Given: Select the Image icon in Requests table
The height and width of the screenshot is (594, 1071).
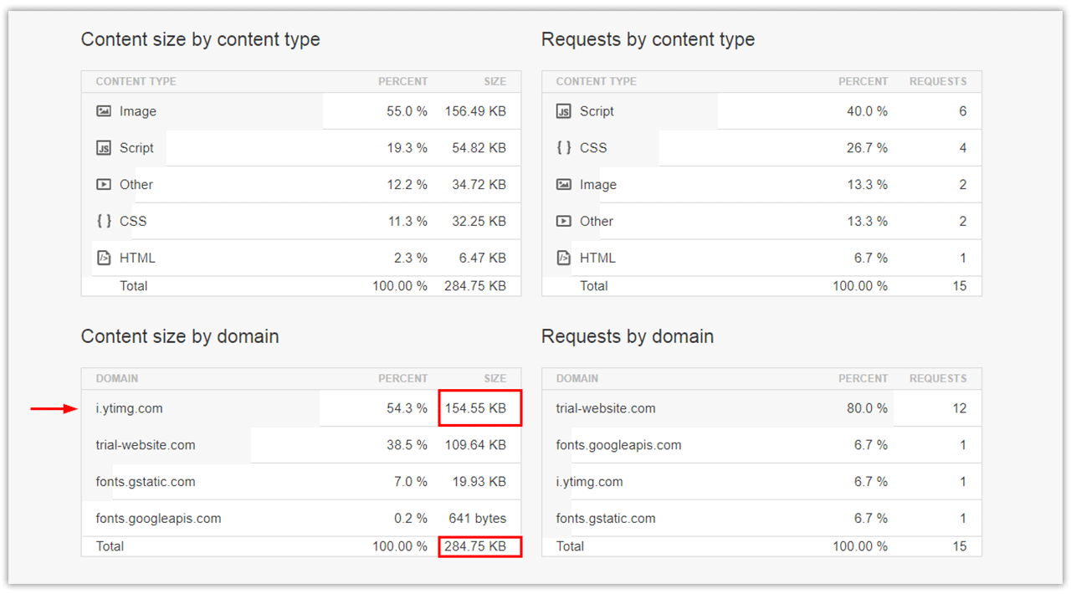Looking at the screenshot, I should [564, 184].
